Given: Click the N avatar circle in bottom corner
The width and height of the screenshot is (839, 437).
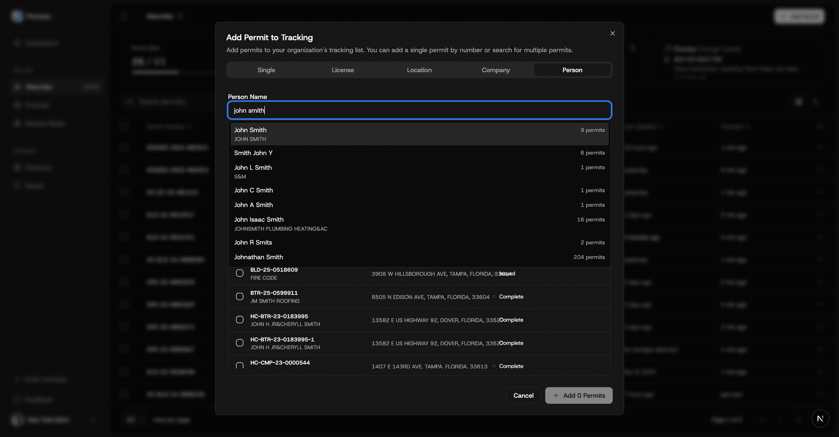Looking at the screenshot, I should point(820,419).
